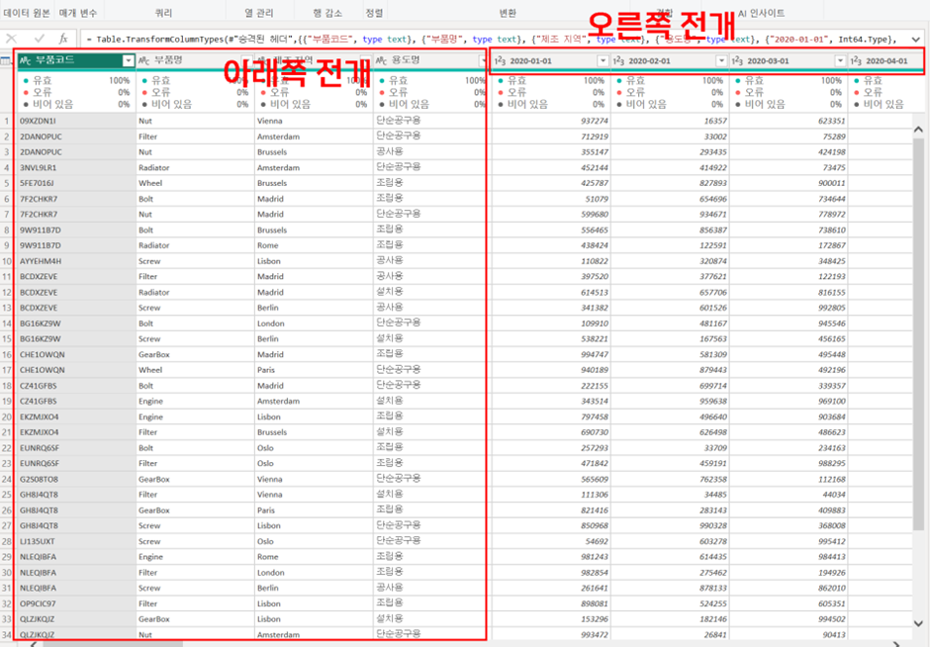Open the 2020-02-01 column filter dropdown

pyautogui.click(x=721, y=60)
